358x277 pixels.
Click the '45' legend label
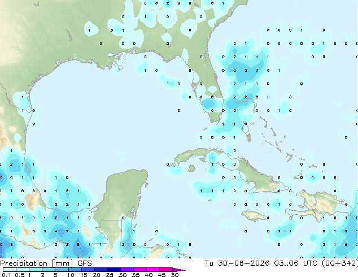pos(161,275)
